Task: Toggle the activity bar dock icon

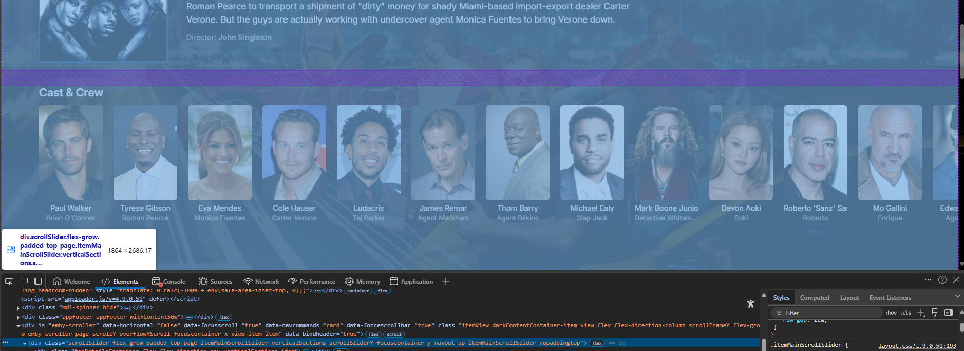Action: pos(38,281)
